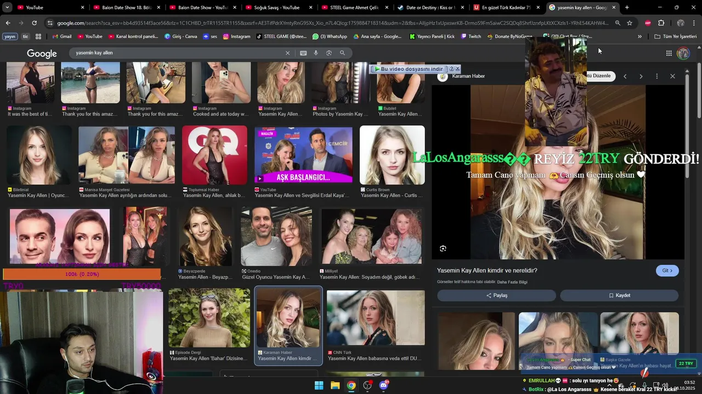Switch to STEEL Game Ahmet Çelik tab
Viewport: 702px width, 394px height.
(x=355, y=7)
